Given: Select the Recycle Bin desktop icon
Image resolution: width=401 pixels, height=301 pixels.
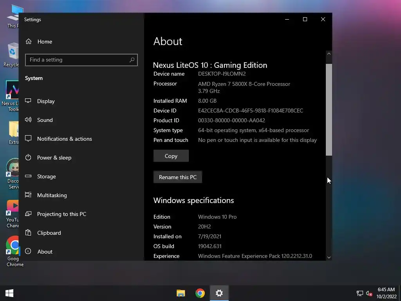Looking at the screenshot, I should tap(12, 55).
